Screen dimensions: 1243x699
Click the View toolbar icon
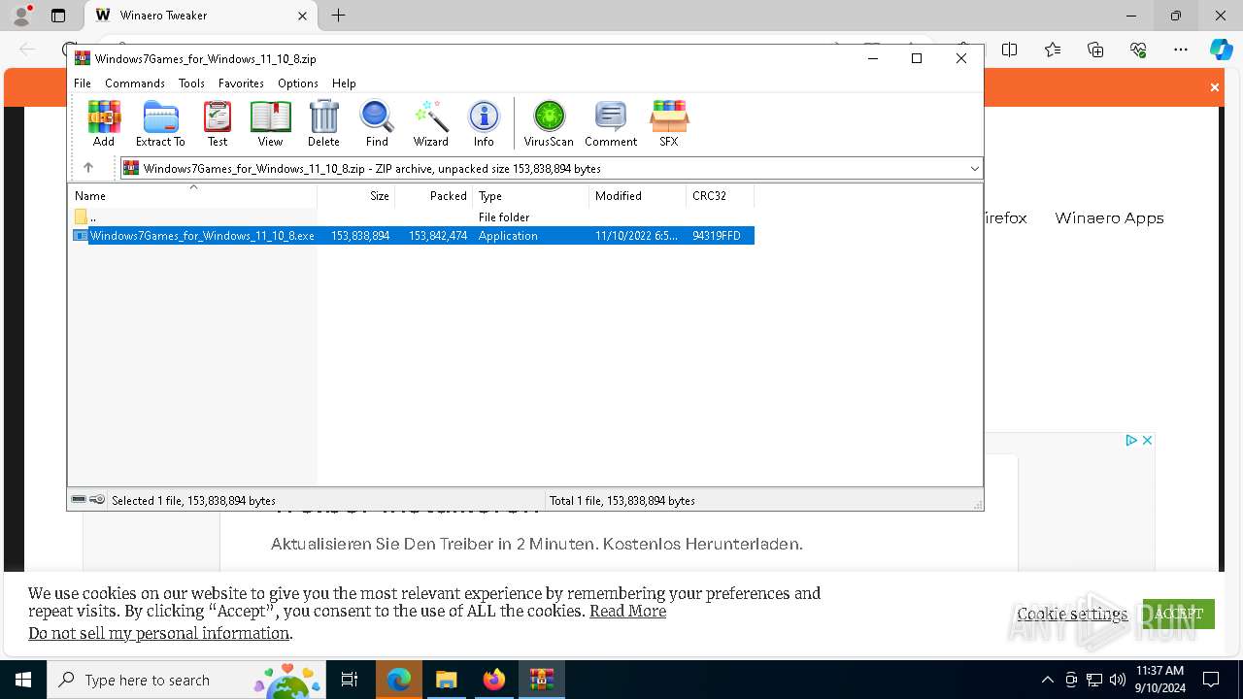[x=270, y=123]
